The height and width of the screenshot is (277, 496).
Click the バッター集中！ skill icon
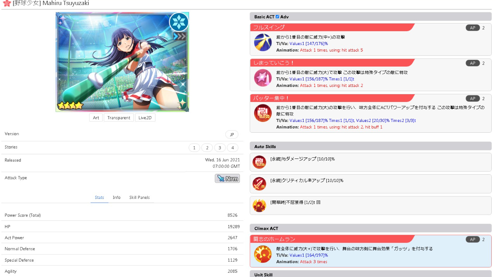(263, 113)
